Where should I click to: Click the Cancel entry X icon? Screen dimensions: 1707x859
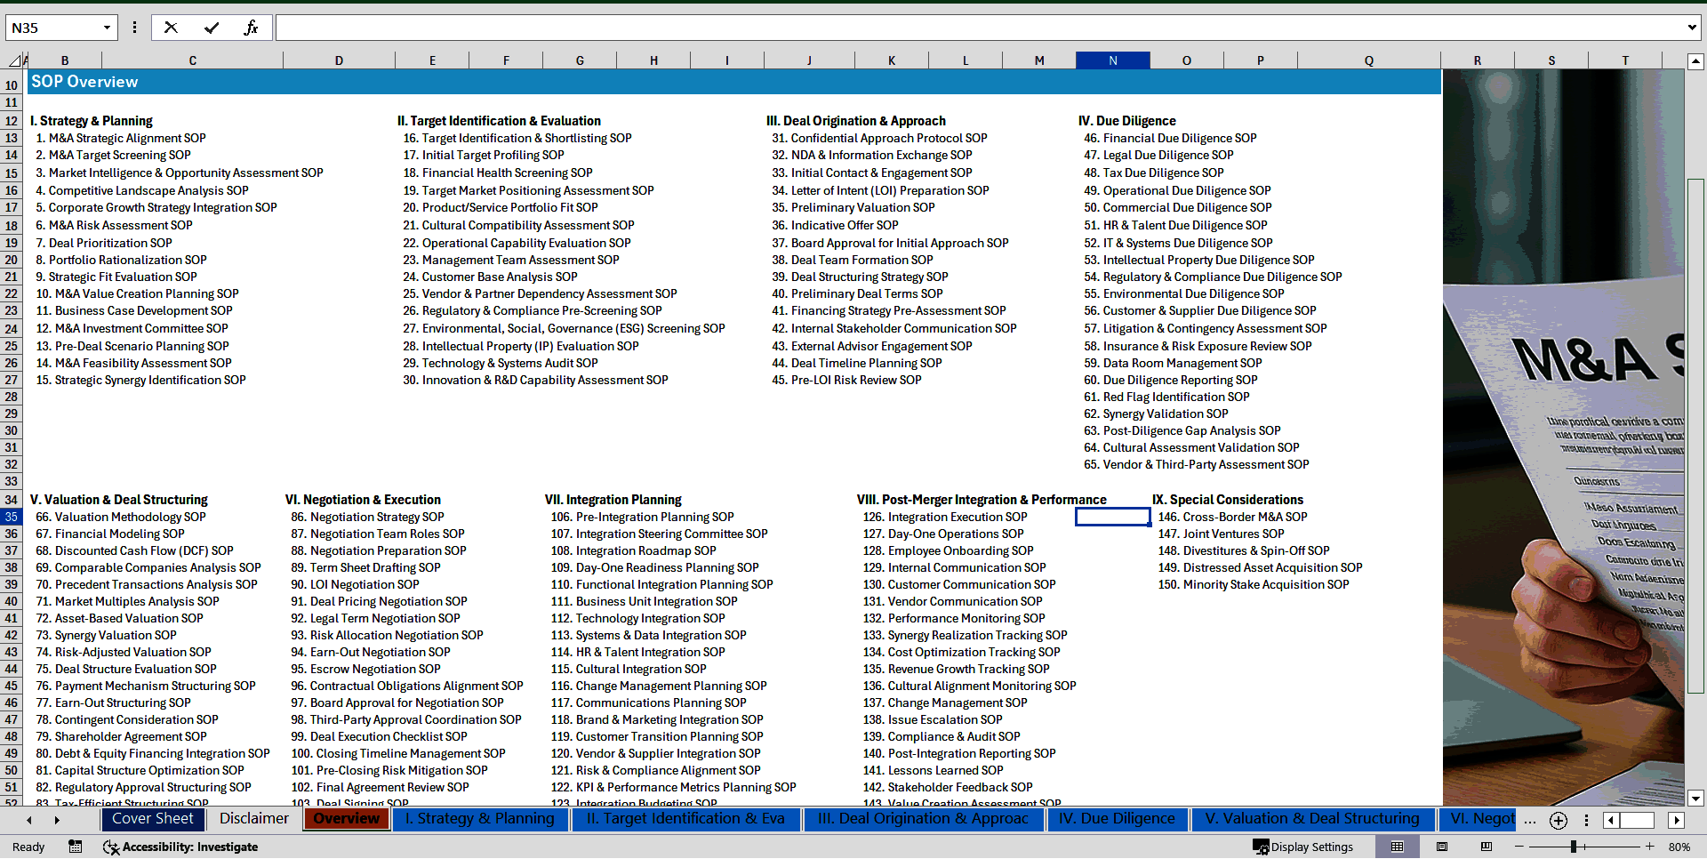point(171,28)
